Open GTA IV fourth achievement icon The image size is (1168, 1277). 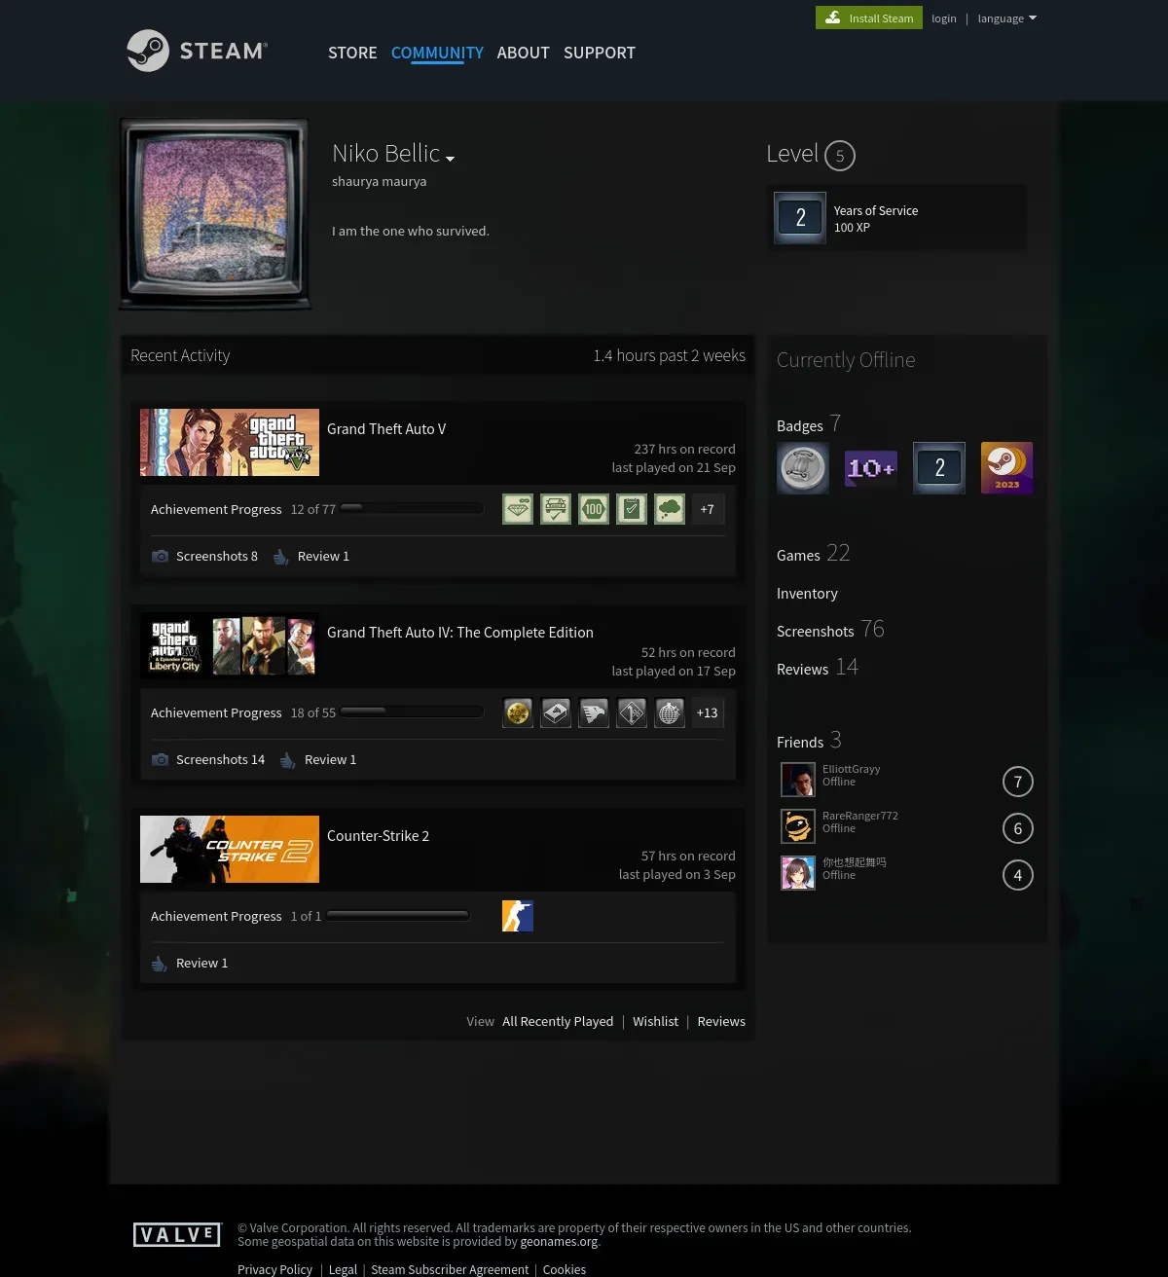click(x=632, y=712)
